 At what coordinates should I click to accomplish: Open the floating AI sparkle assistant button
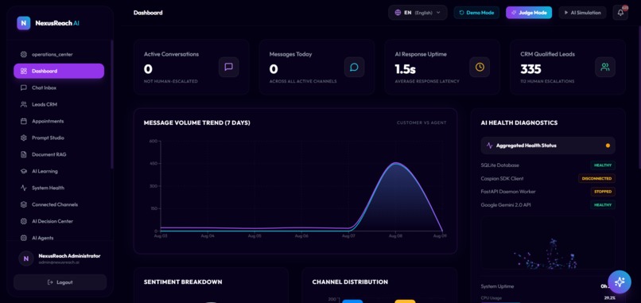pyautogui.click(x=620, y=282)
